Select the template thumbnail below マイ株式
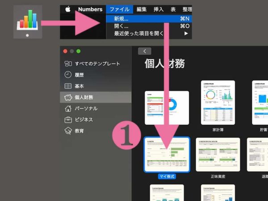The width and height of the screenshot is (268, 201). (167, 193)
